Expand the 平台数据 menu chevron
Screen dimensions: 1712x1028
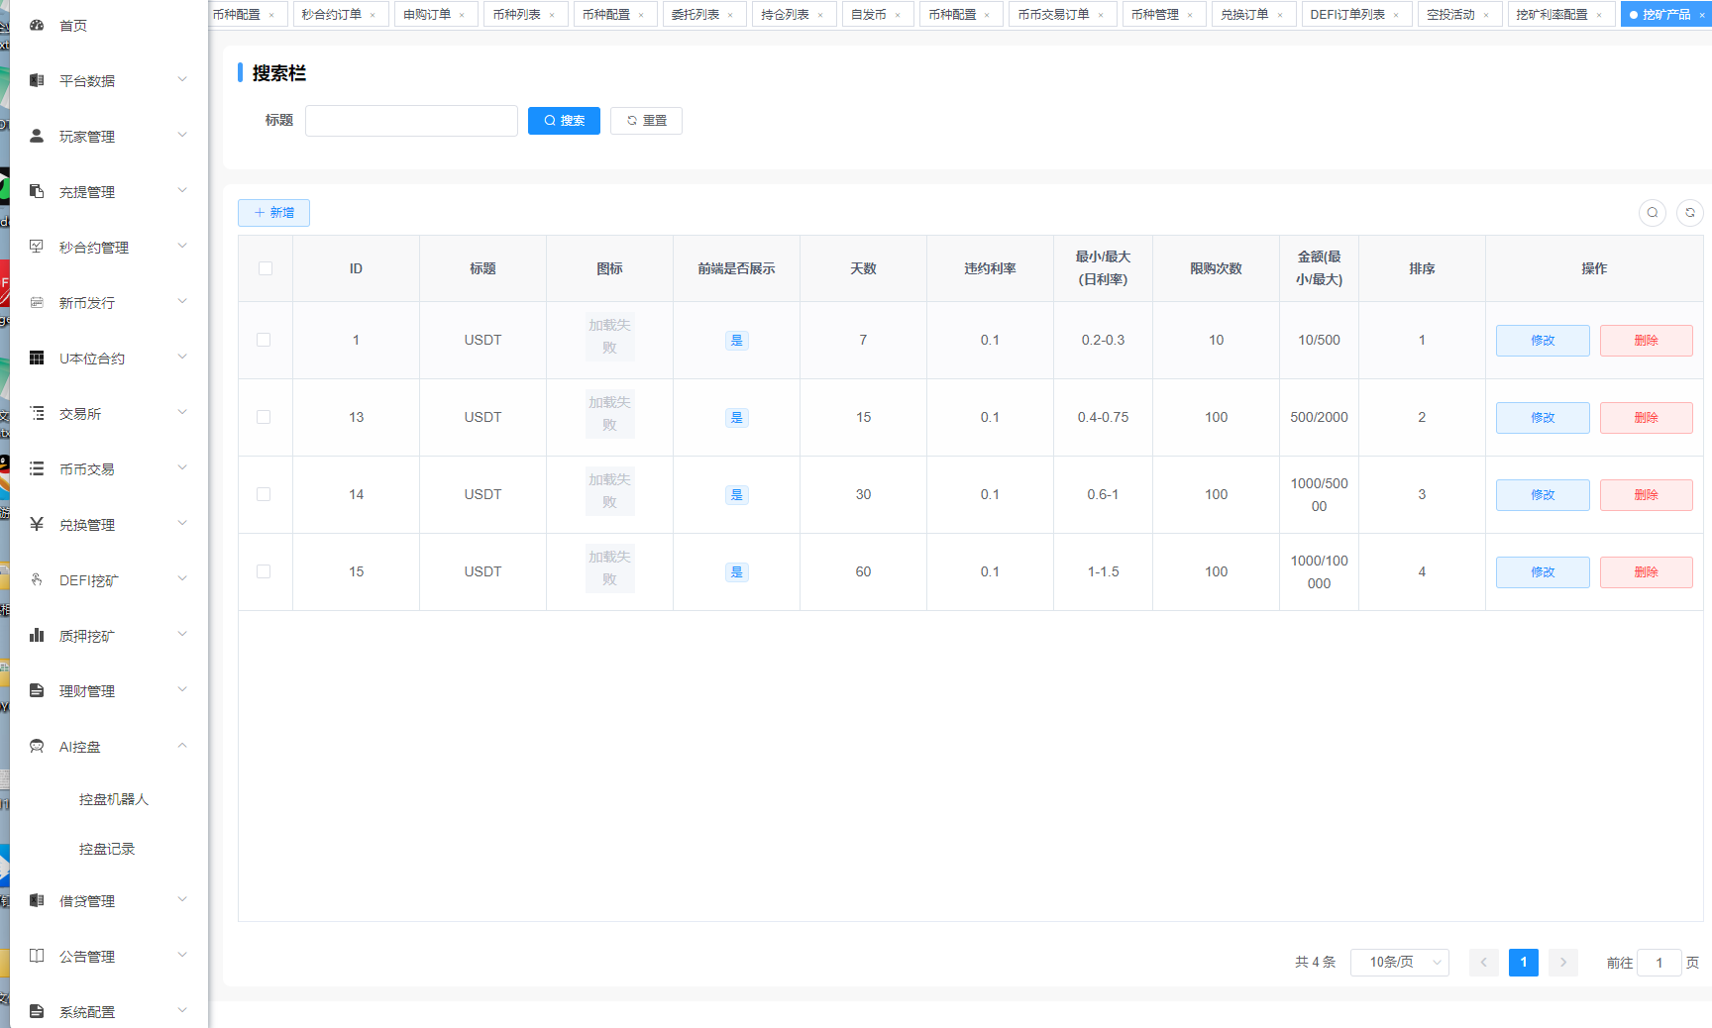(182, 79)
